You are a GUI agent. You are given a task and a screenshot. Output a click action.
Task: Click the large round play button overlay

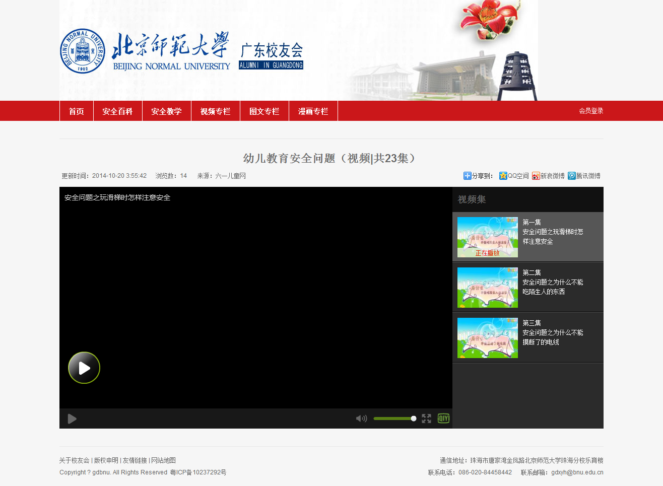coord(84,368)
